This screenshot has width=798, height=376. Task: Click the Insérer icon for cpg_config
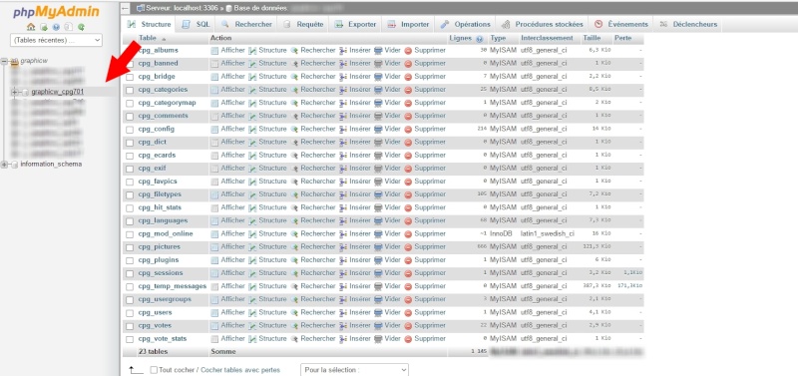click(343, 130)
